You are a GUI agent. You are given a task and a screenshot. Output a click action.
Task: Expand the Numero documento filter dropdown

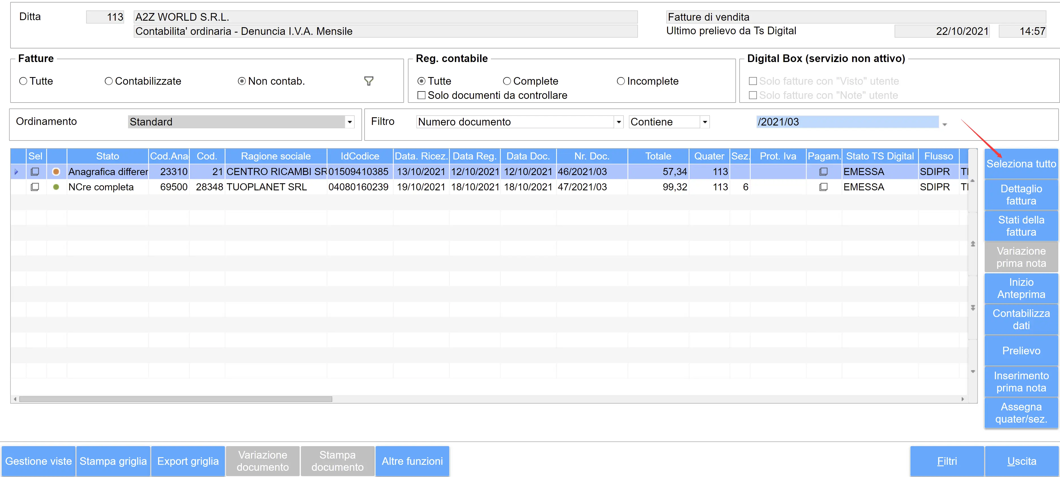pos(618,122)
